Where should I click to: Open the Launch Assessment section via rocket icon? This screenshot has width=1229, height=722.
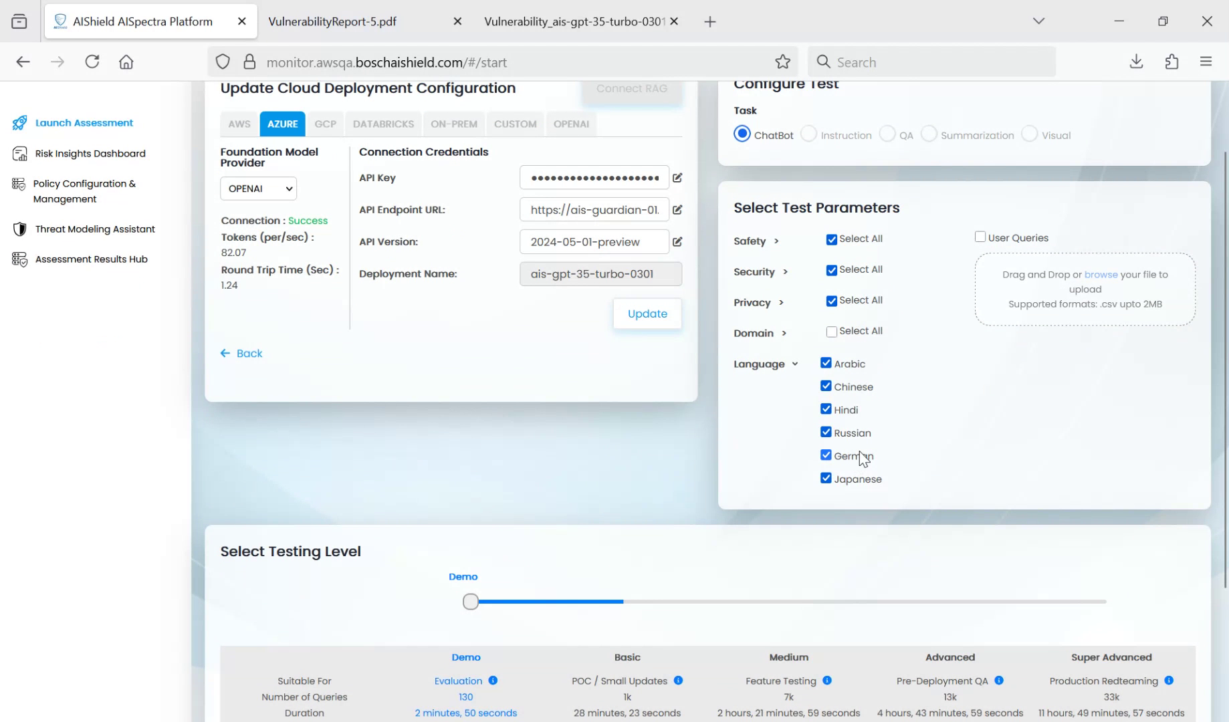point(19,122)
